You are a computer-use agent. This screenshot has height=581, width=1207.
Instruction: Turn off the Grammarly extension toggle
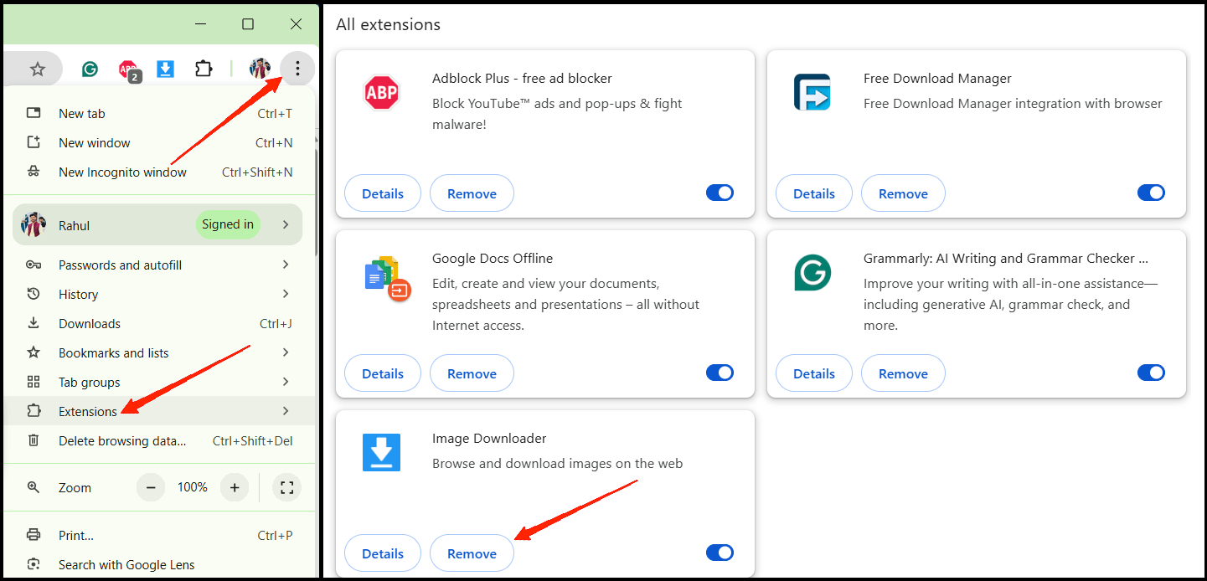coord(1151,373)
